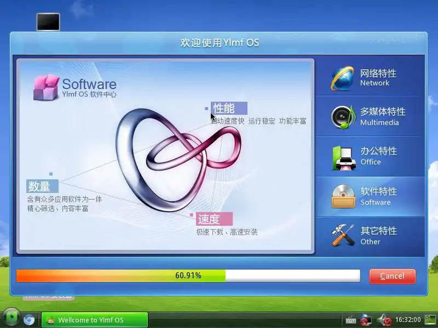Cancel the installation
Image resolution: width=438 pixels, height=328 pixels.
[x=392, y=276]
